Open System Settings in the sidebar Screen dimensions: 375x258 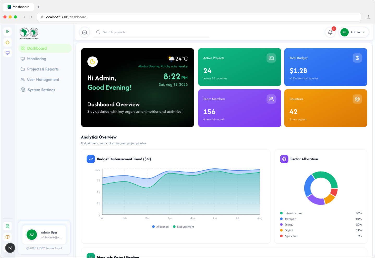pyautogui.click(x=45, y=90)
